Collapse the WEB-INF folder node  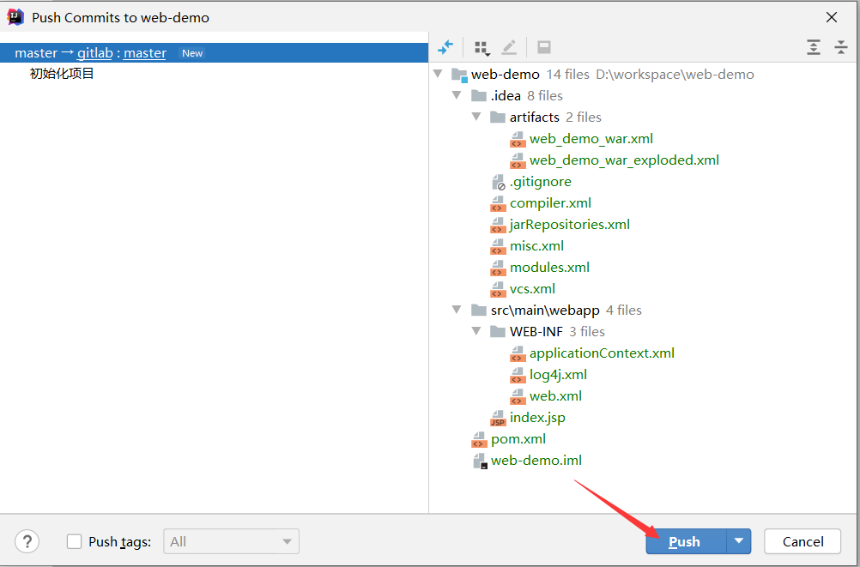476,330
